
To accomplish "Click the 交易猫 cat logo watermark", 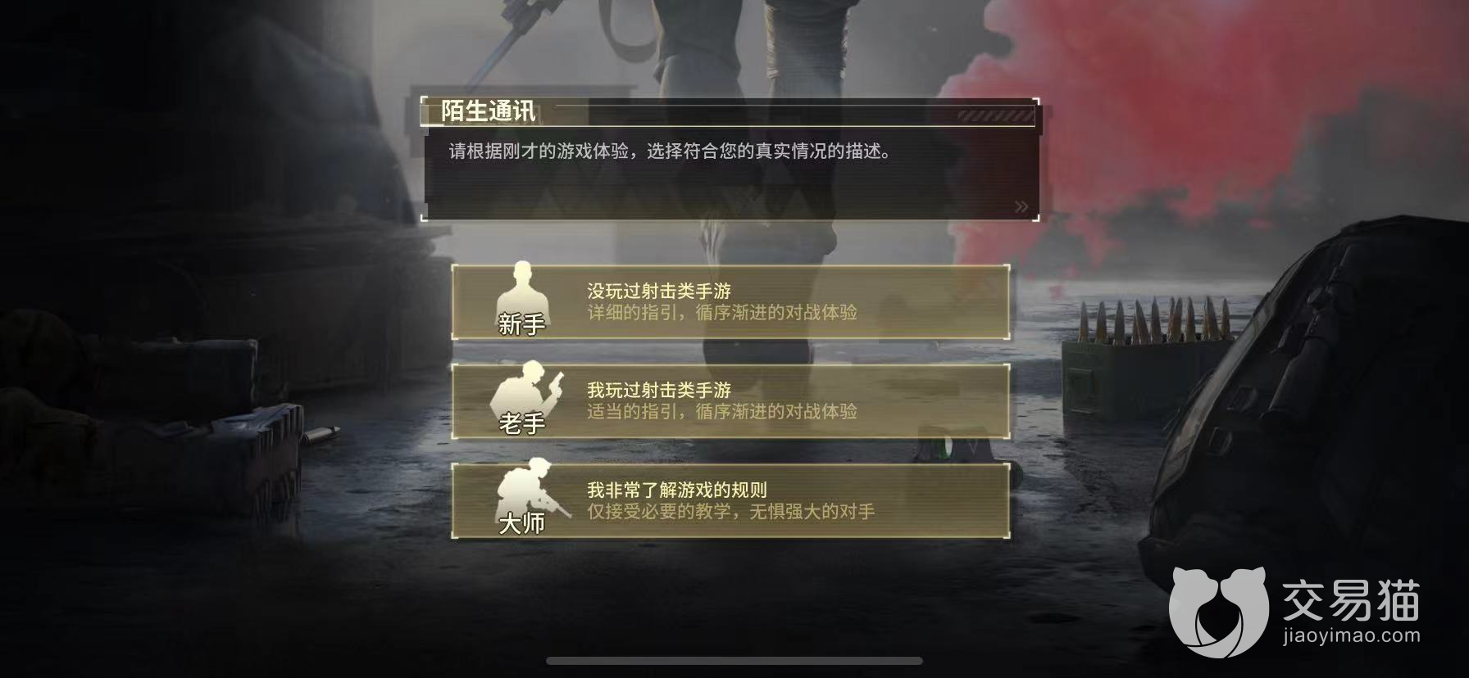I will click(x=1217, y=613).
